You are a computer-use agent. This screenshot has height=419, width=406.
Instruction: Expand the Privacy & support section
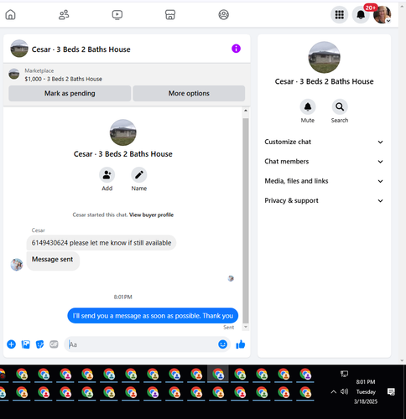pos(324,200)
